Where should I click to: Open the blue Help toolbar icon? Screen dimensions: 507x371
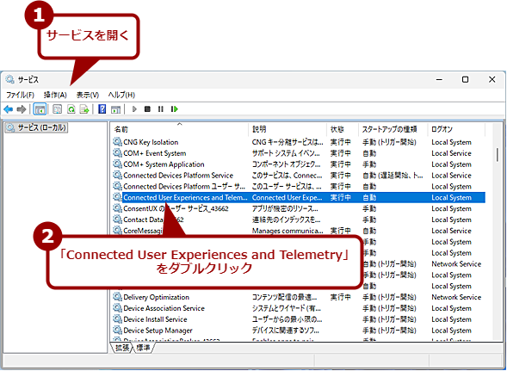pos(102,109)
